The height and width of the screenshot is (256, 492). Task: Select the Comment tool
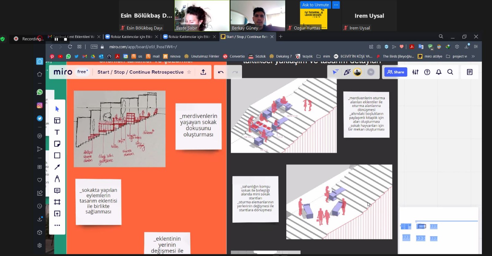coord(57,191)
